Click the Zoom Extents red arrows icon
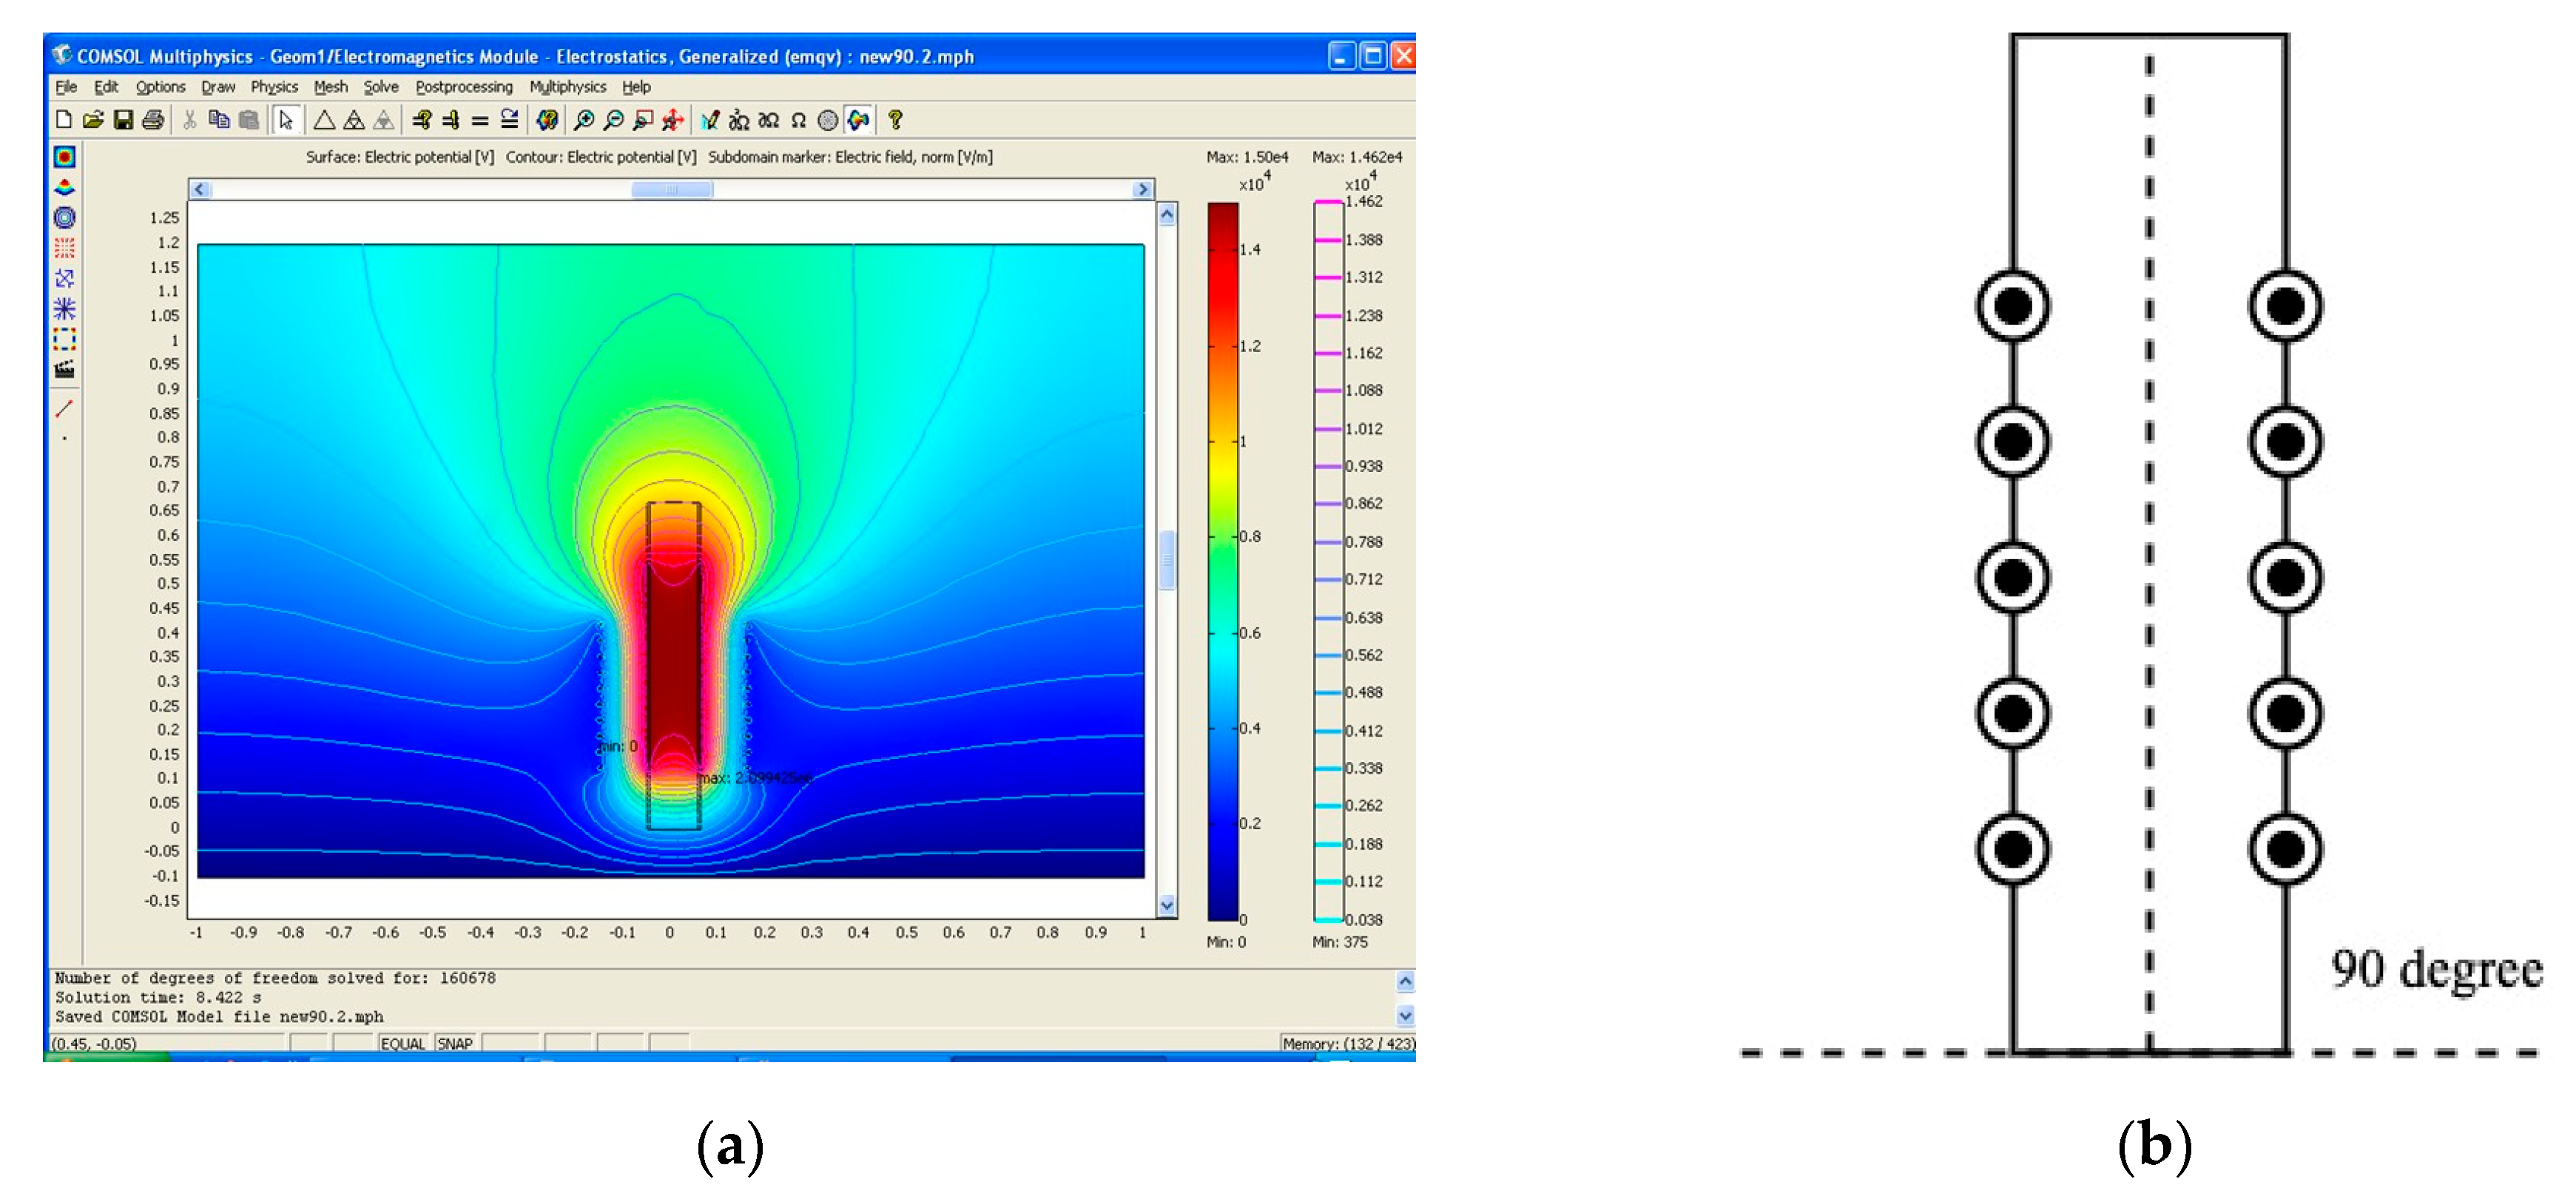The height and width of the screenshot is (1199, 2576). coord(673,121)
